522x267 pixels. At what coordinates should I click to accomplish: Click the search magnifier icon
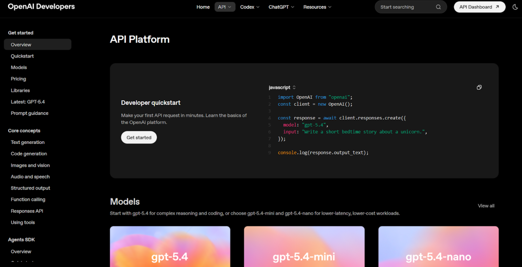point(438,7)
